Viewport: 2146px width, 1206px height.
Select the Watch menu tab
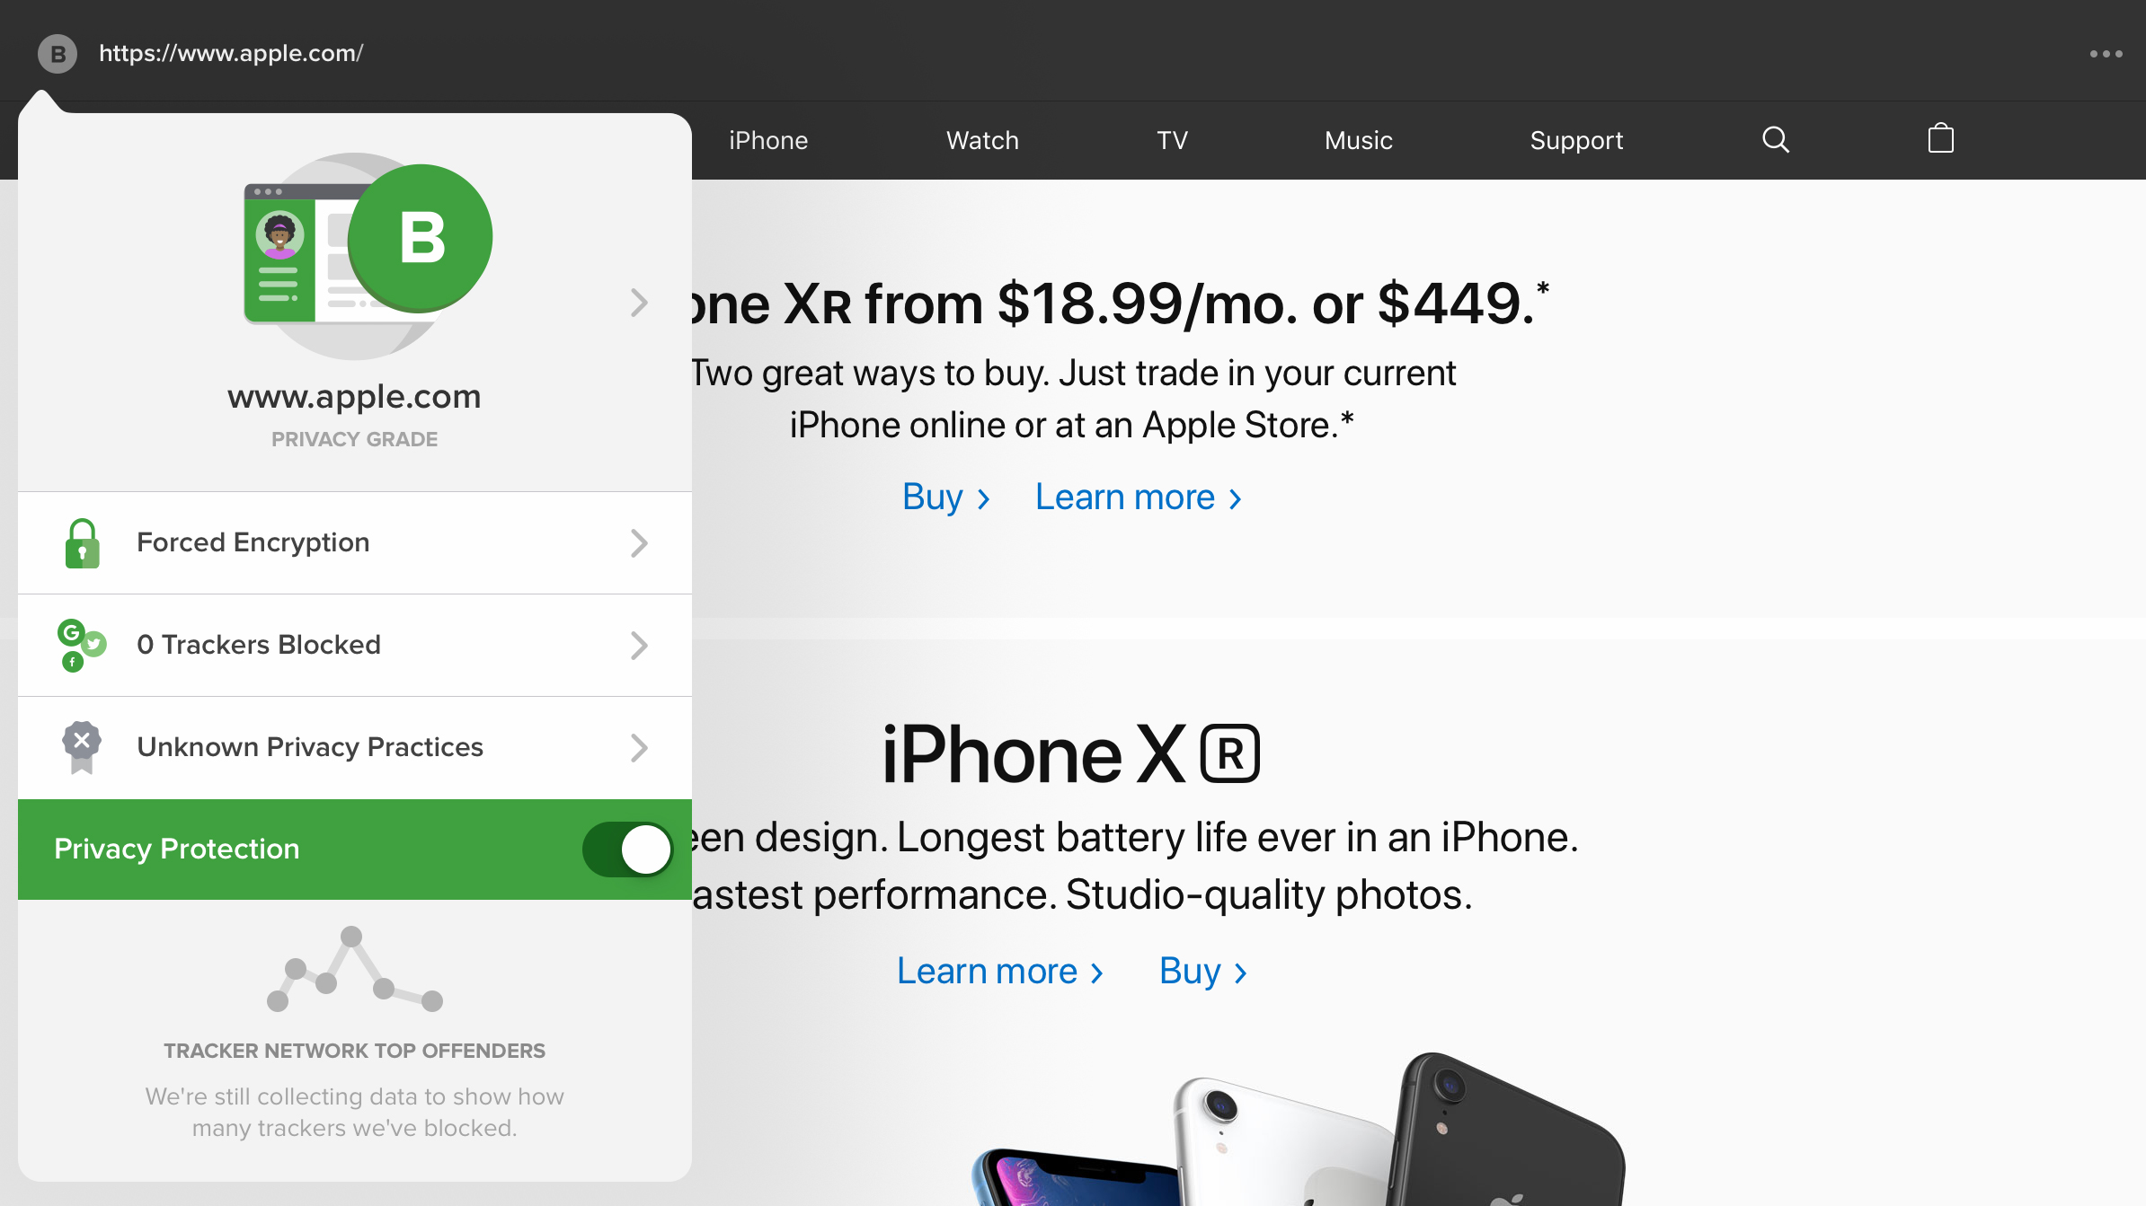[x=983, y=138]
